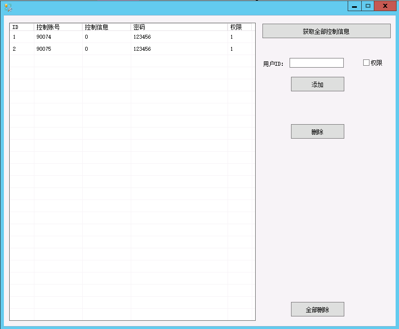Screen dimensions: 399x329
Task: Minimize the control info window
Action: [x=354, y=6]
